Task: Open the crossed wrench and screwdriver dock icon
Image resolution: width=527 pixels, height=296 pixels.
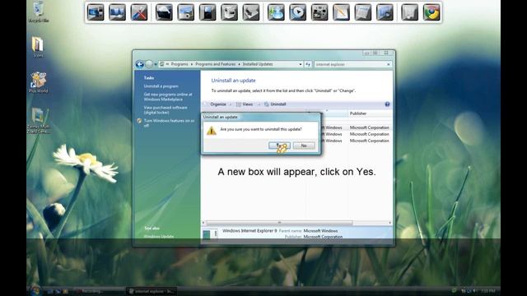Action: 139,12
